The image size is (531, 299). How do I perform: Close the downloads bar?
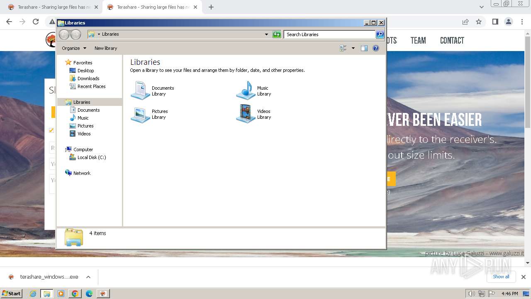[x=523, y=277]
